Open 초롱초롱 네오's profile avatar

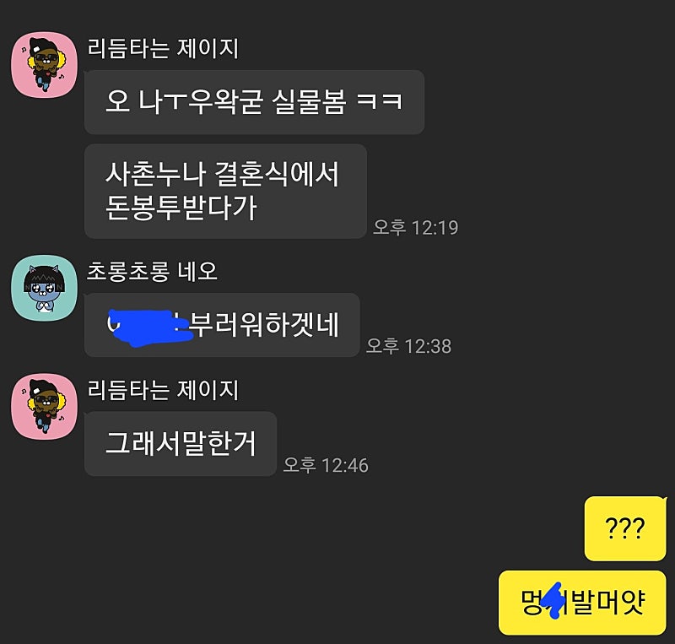[45, 287]
